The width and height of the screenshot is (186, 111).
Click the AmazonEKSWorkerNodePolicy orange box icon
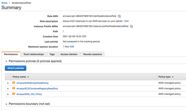click(14, 82)
